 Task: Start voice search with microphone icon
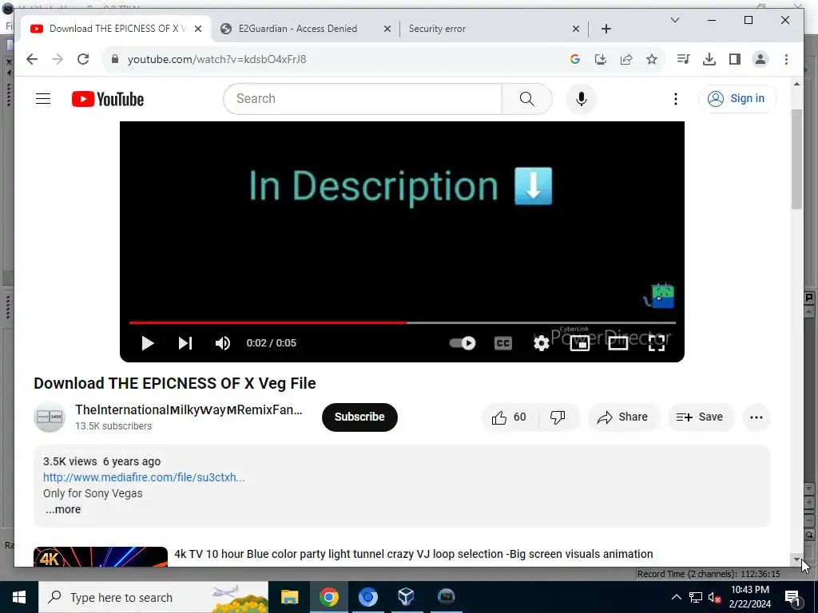tap(582, 98)
